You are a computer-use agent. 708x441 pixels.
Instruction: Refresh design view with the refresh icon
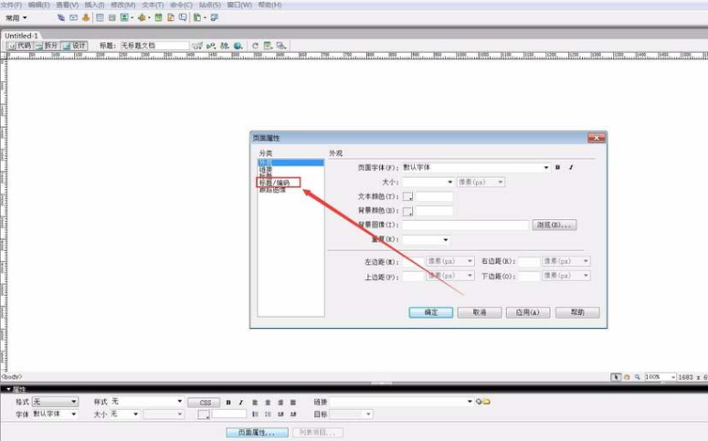pyautogui.click(x=255, y=46)
